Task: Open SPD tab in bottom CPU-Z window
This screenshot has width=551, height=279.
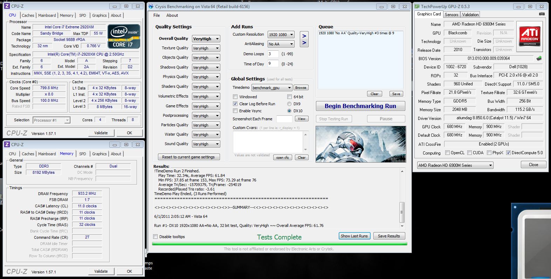Action: 83,154
